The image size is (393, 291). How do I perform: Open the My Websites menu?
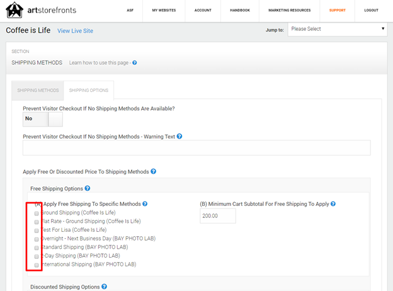tap(164, 11)
